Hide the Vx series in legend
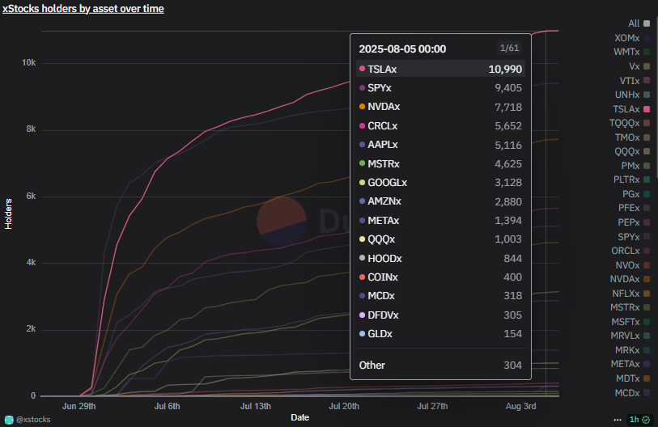The image size is (658, 427). click(x=639, y=66)
